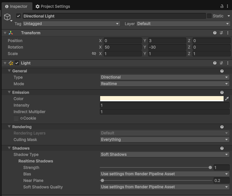Open the Culling Mask dropdown
This screenshot has height=196, width=232.
[165, 140]
